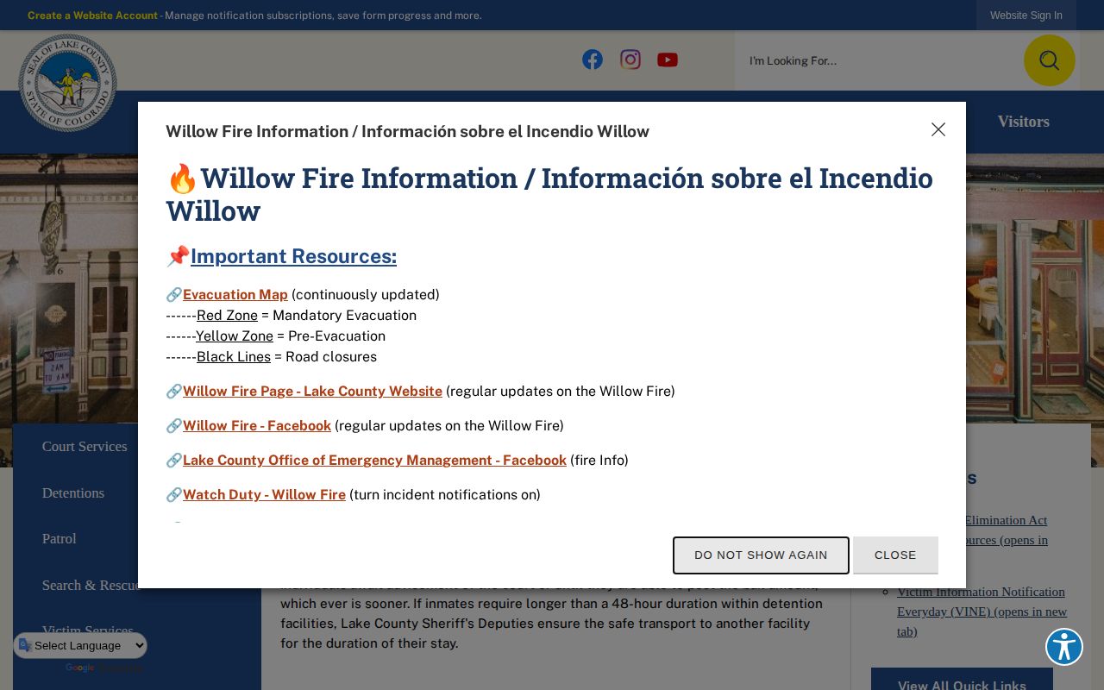Viewport: 1104px width, 690px height.
Task: Open the Willow Fire - Facebook link
Action: 257,426
